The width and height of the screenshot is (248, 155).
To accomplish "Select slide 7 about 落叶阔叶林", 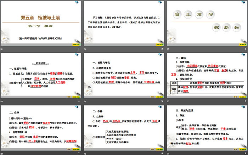I will point(41,128).
